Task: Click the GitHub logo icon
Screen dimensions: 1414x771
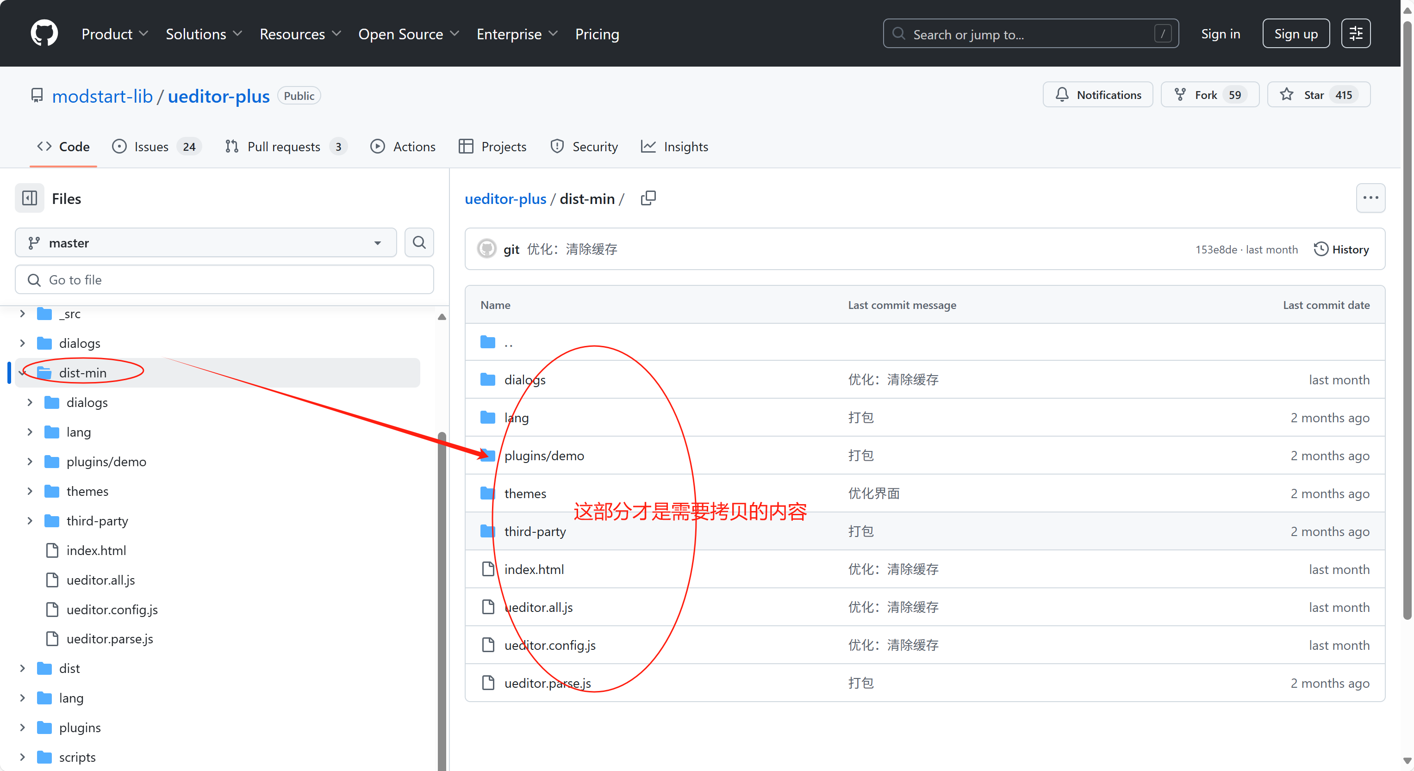Action: (x=44, y=33)
